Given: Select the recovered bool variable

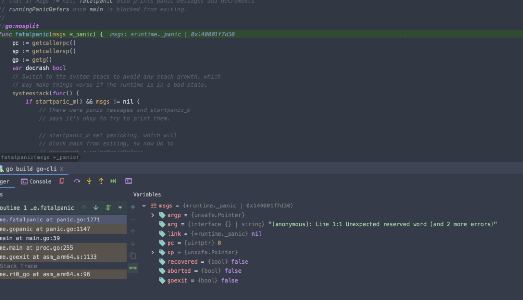Looking at the screenshot, I should click(x=203, y=262).
